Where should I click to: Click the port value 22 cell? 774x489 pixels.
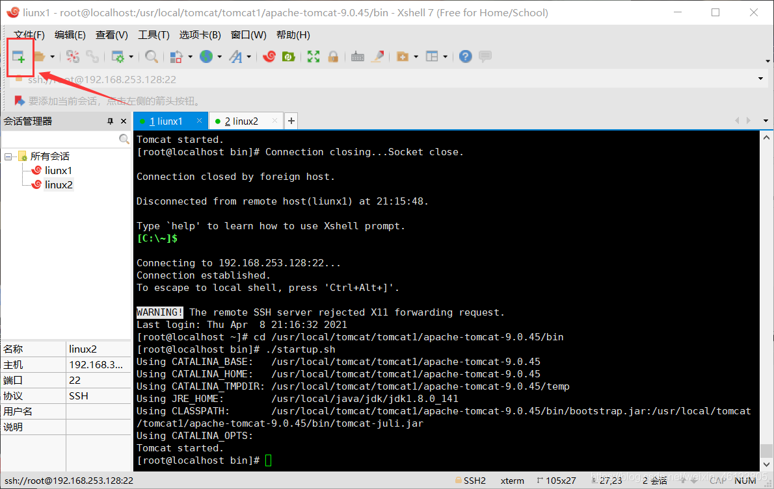(x=98, y=380)
